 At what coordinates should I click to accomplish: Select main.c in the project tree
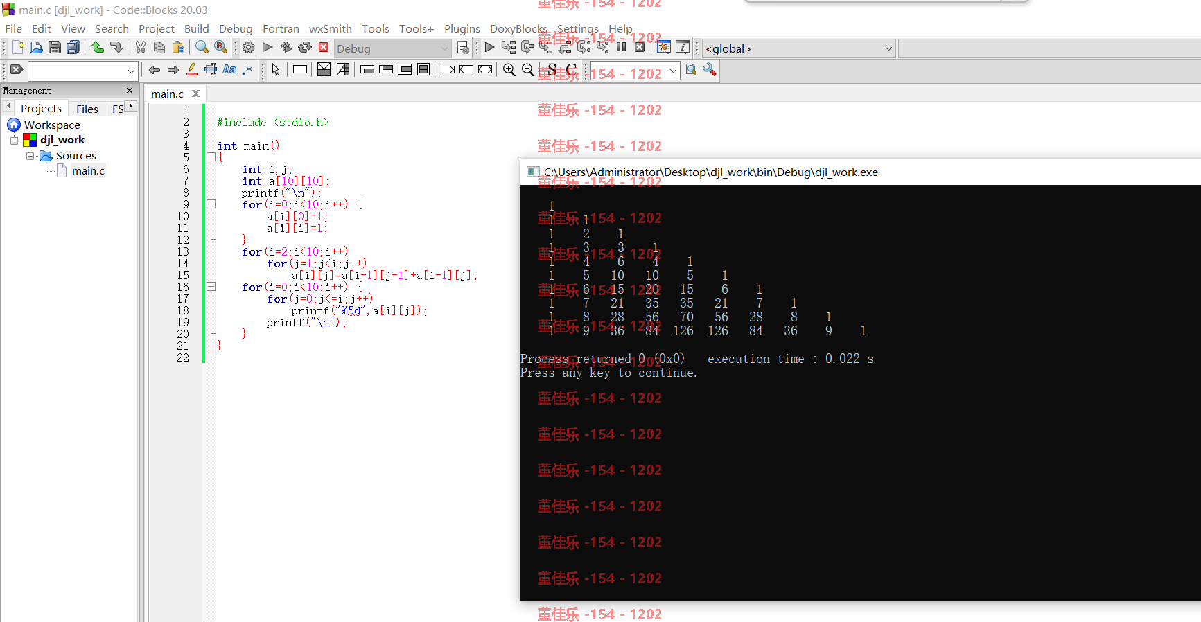click(89, 171)
